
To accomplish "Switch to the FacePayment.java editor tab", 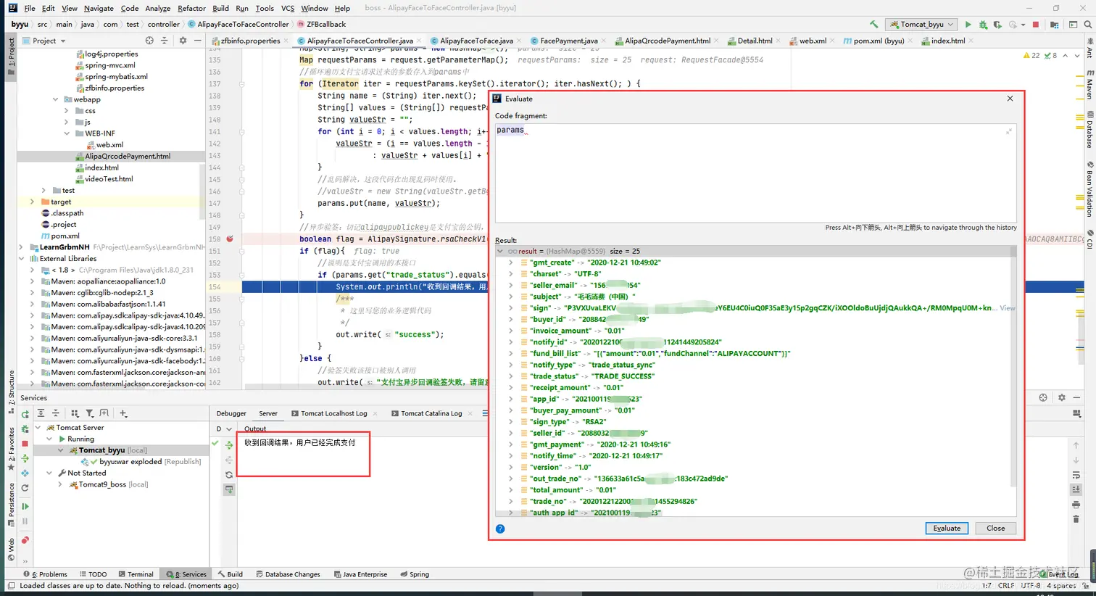I will click(x=568, y=41).
